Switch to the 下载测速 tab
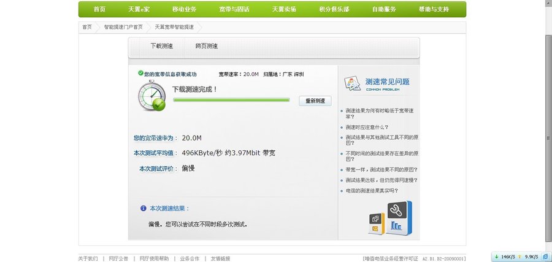The width and height of the screenshot is (552, 262). pos(162,46)
